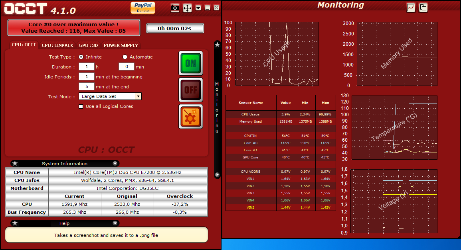Click the idle minutes at the end field
Screen dimensions: 461x250
(87, 87)
